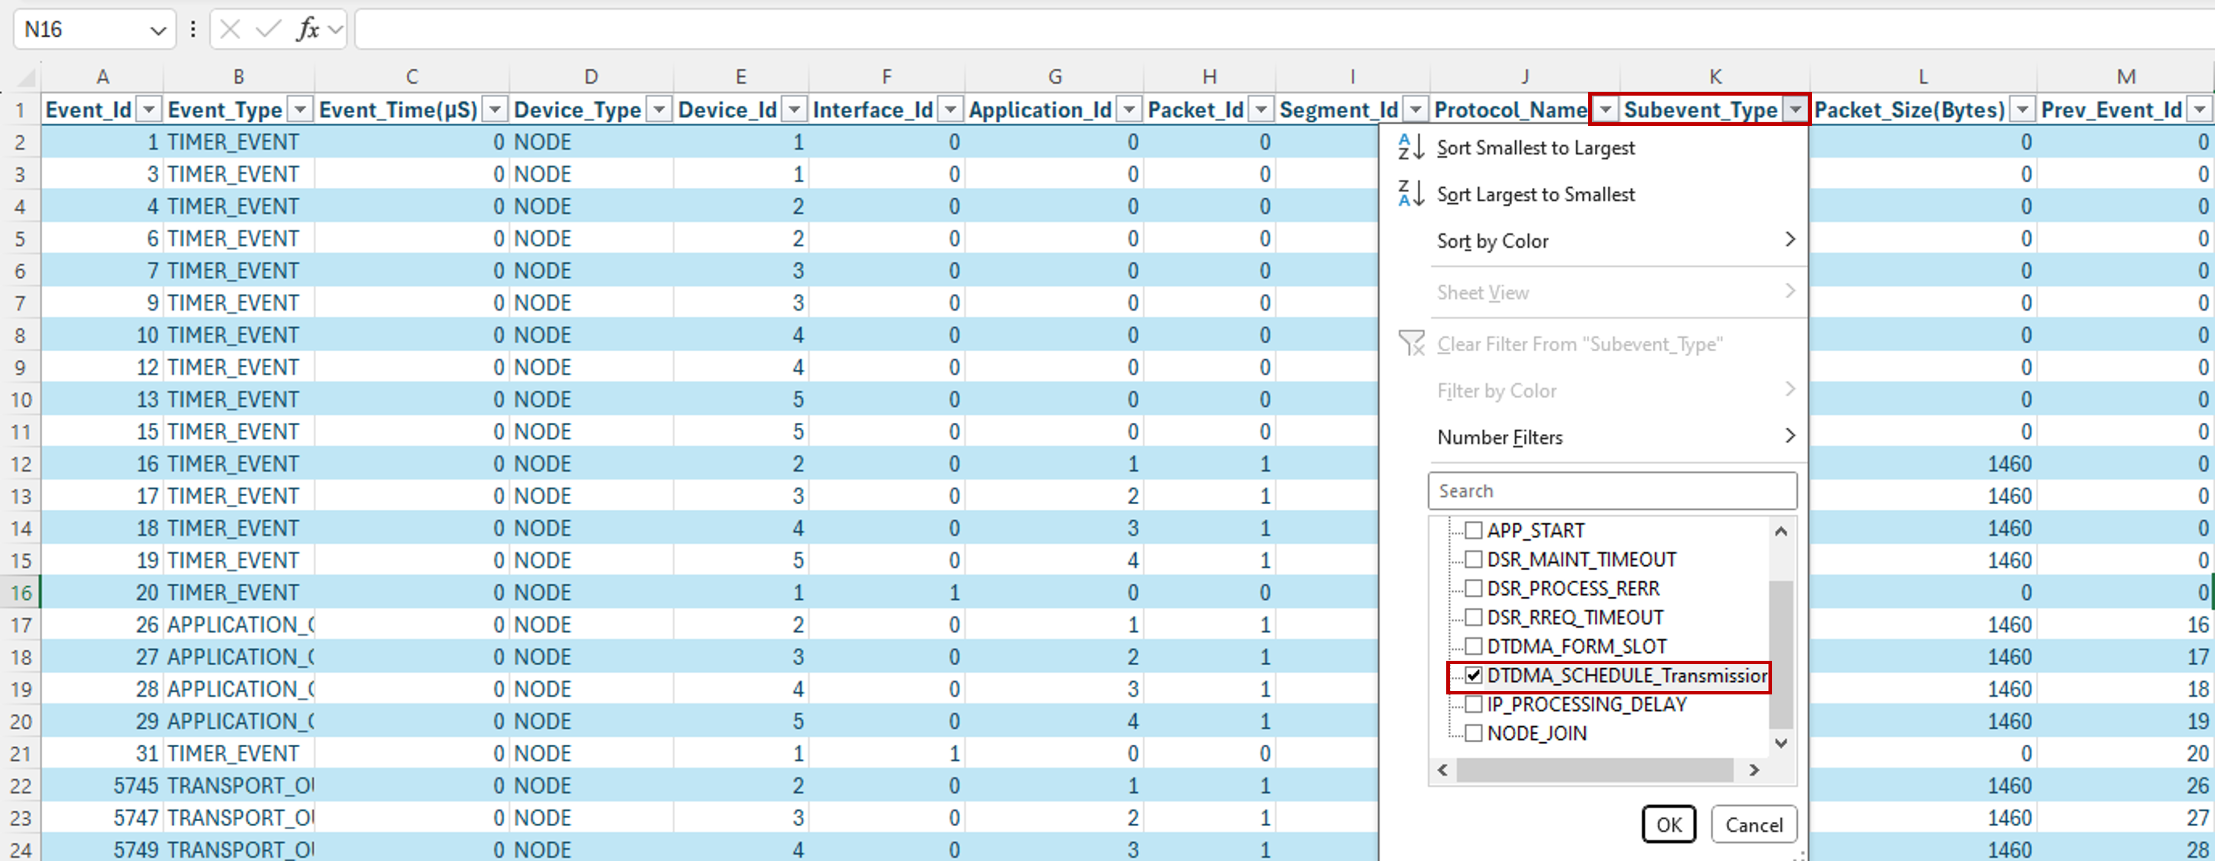This screenshot has width=2215, height=861.
Task: Click the formula bar cancel X icon
Action: 230,30
